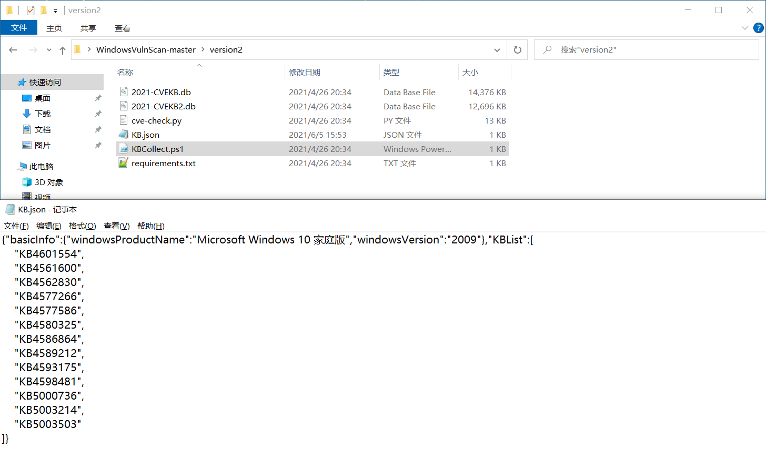
Task: Expand the ribbon using the chevron
Action: (x=744, y=28)
